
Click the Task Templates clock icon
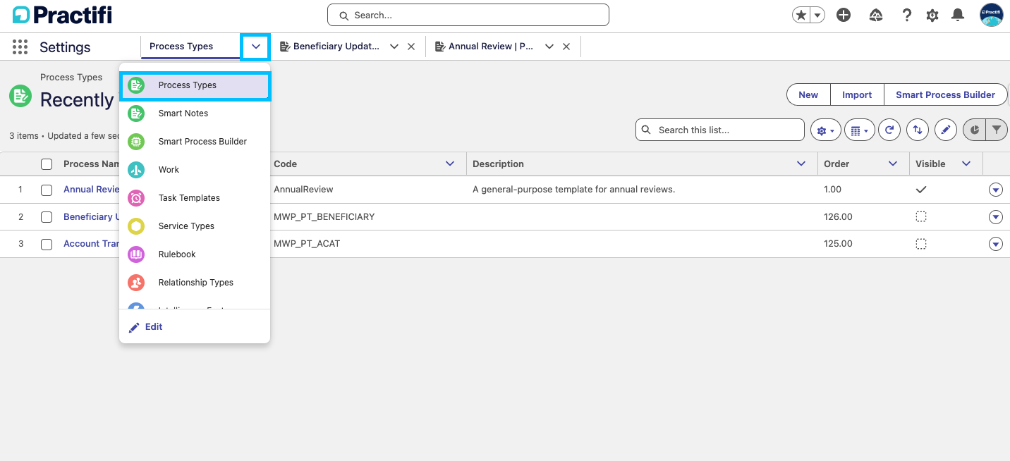136,198
